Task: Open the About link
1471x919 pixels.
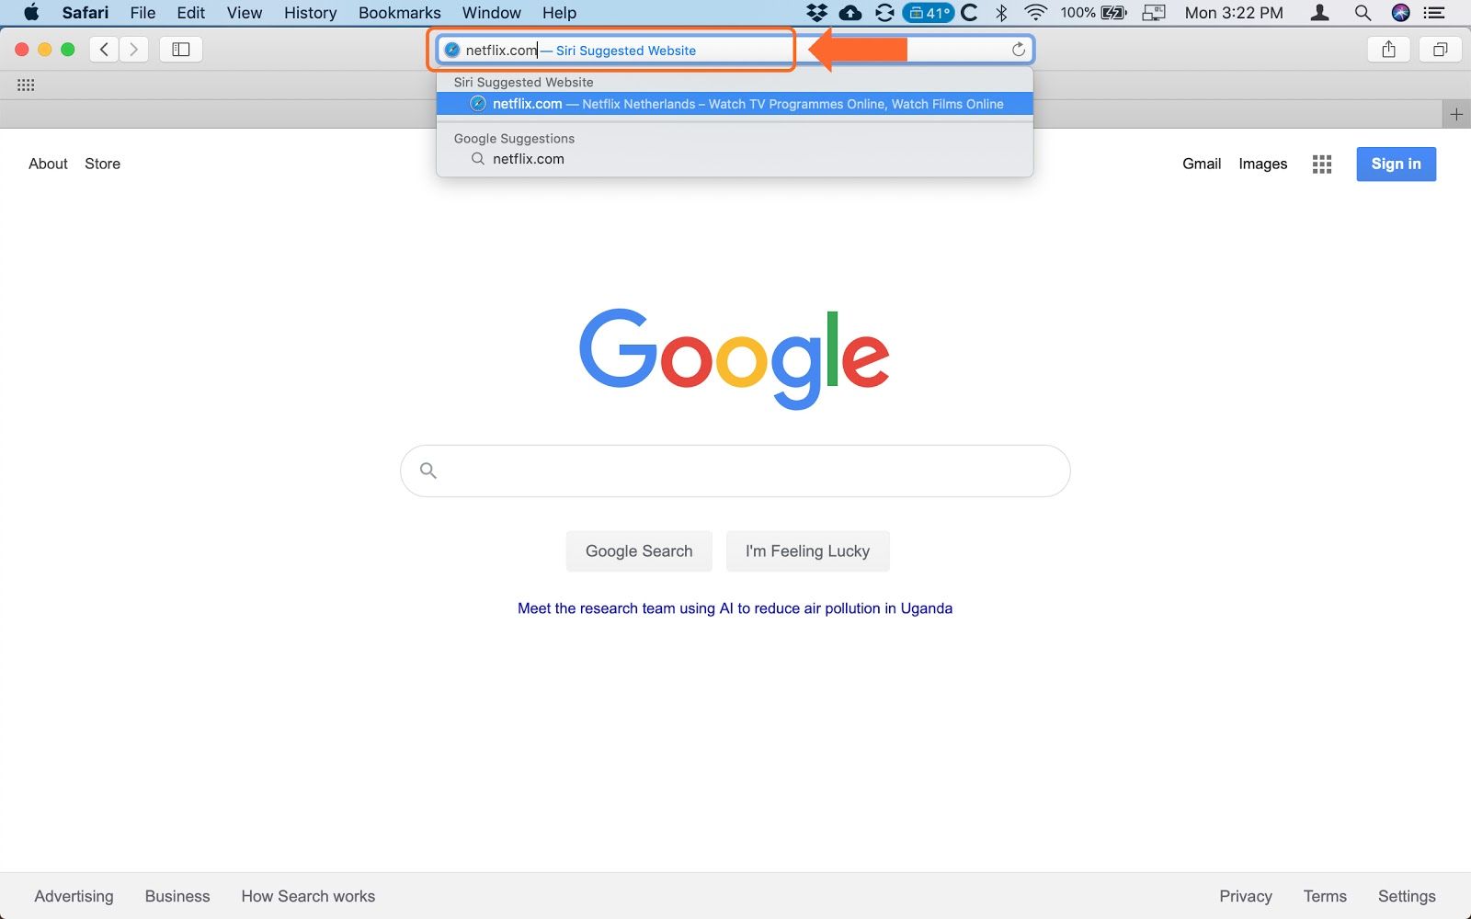Action: coord(48,164)
